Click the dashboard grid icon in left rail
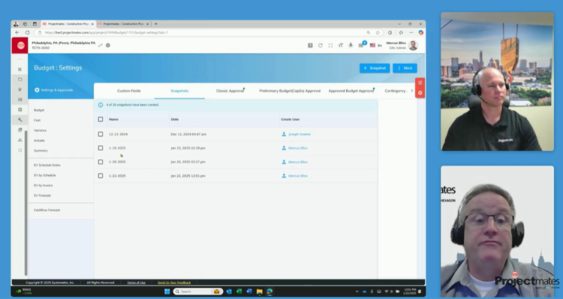The width and height of the screenshot is (563, 299). (20, 70)
